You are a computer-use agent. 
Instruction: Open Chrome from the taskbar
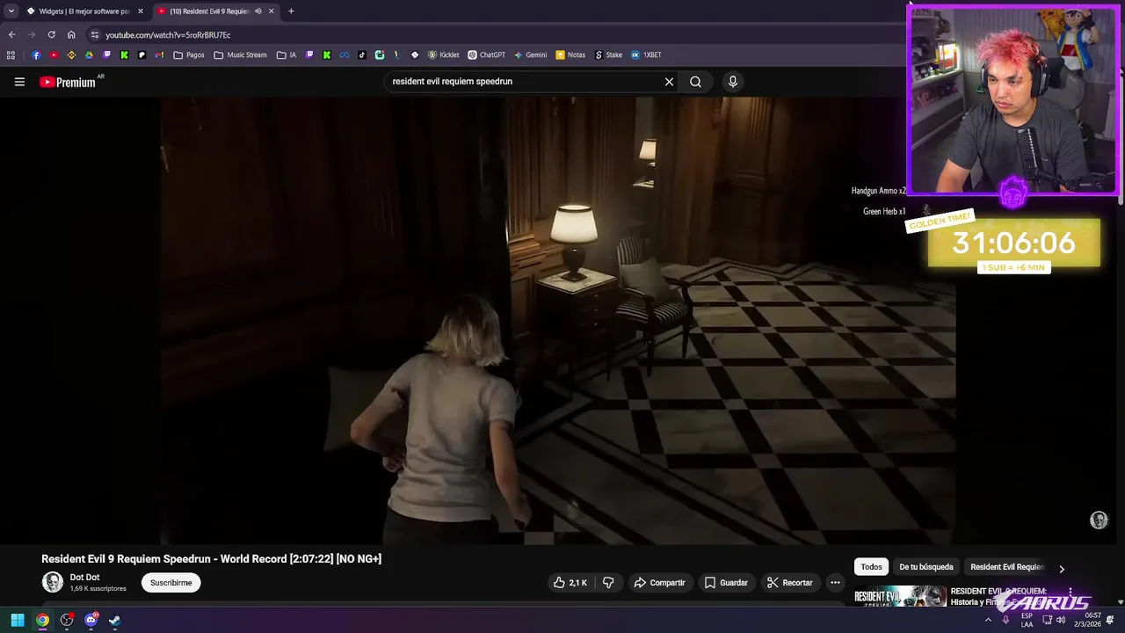[x=42, y=620]
